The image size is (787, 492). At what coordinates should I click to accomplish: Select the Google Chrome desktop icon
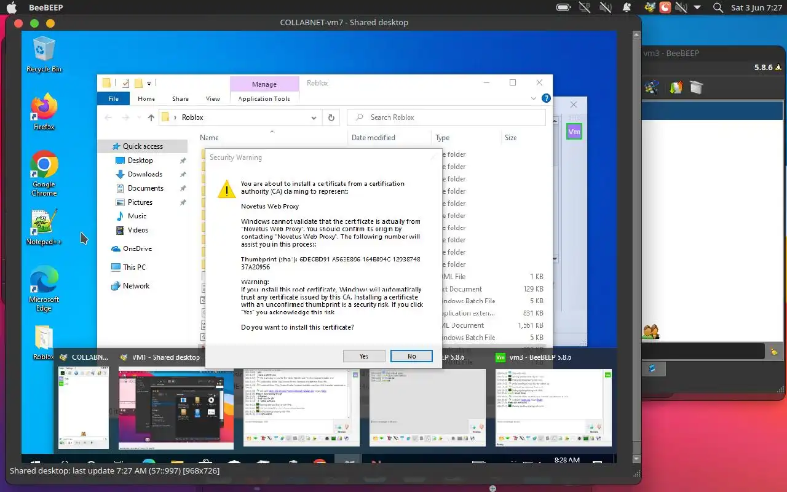44,173
